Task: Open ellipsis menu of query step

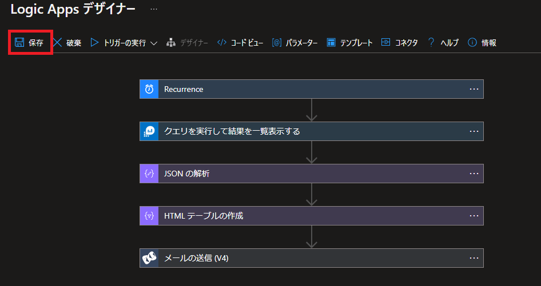Action: (x=474, y=131)
